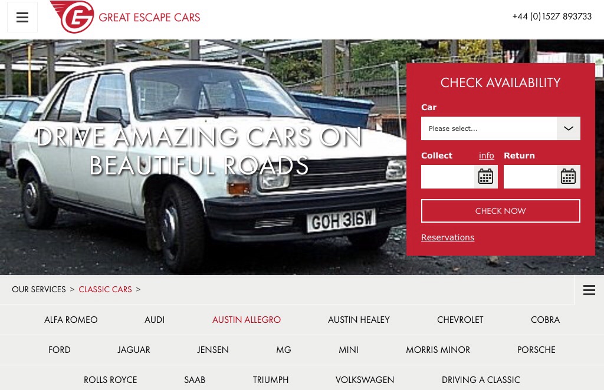This screenshot has height=390, width=604.
Task: Go to Our Services breadcrumb
Action: [x=39, y=289]
